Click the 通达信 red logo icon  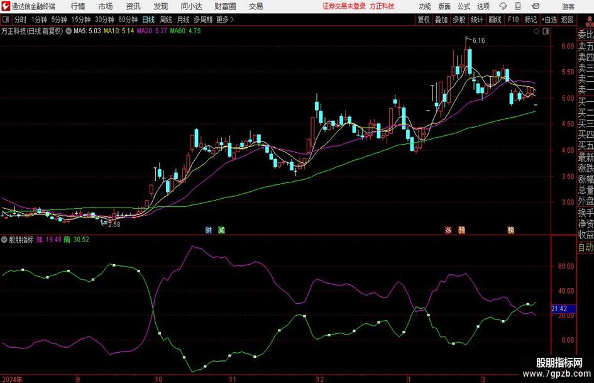[5, 6]
